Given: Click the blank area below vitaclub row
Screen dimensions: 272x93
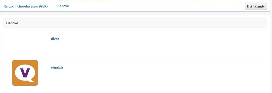Looking at the screenshot, I should (x=135, y=89).
